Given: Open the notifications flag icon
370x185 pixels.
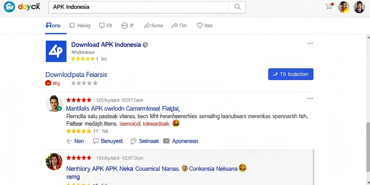Looking at the screenshot, I should click(329, 6).
